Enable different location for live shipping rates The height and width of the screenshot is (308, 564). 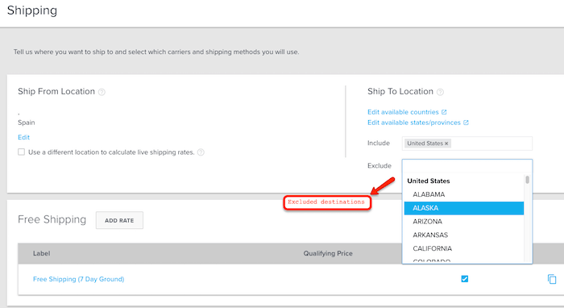22,152
